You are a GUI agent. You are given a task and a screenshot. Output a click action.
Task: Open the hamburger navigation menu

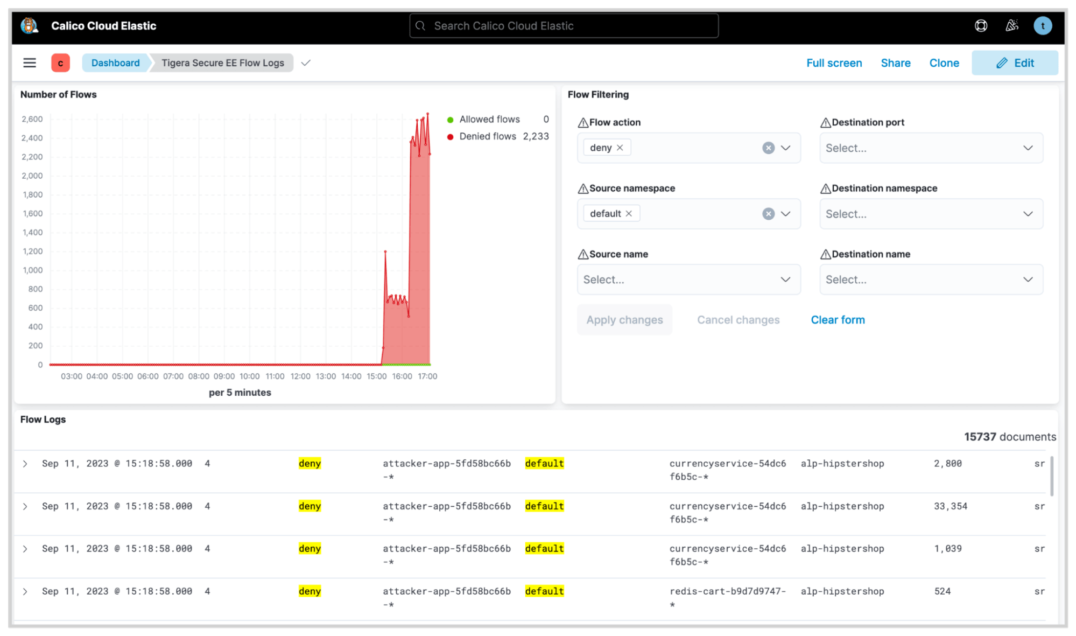[x=30, y=63]
